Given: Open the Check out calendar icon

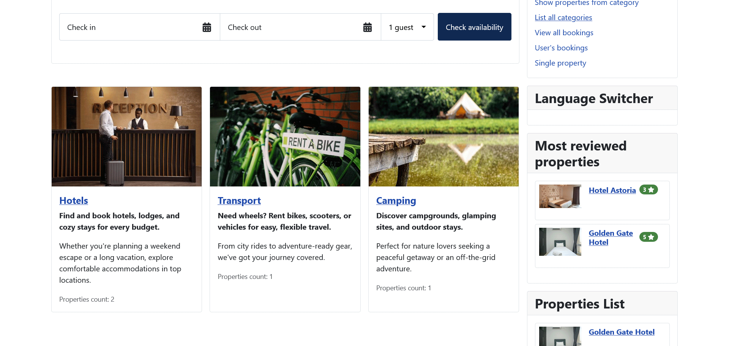Looking at the screenshot, I should click(x=367, y=27).
